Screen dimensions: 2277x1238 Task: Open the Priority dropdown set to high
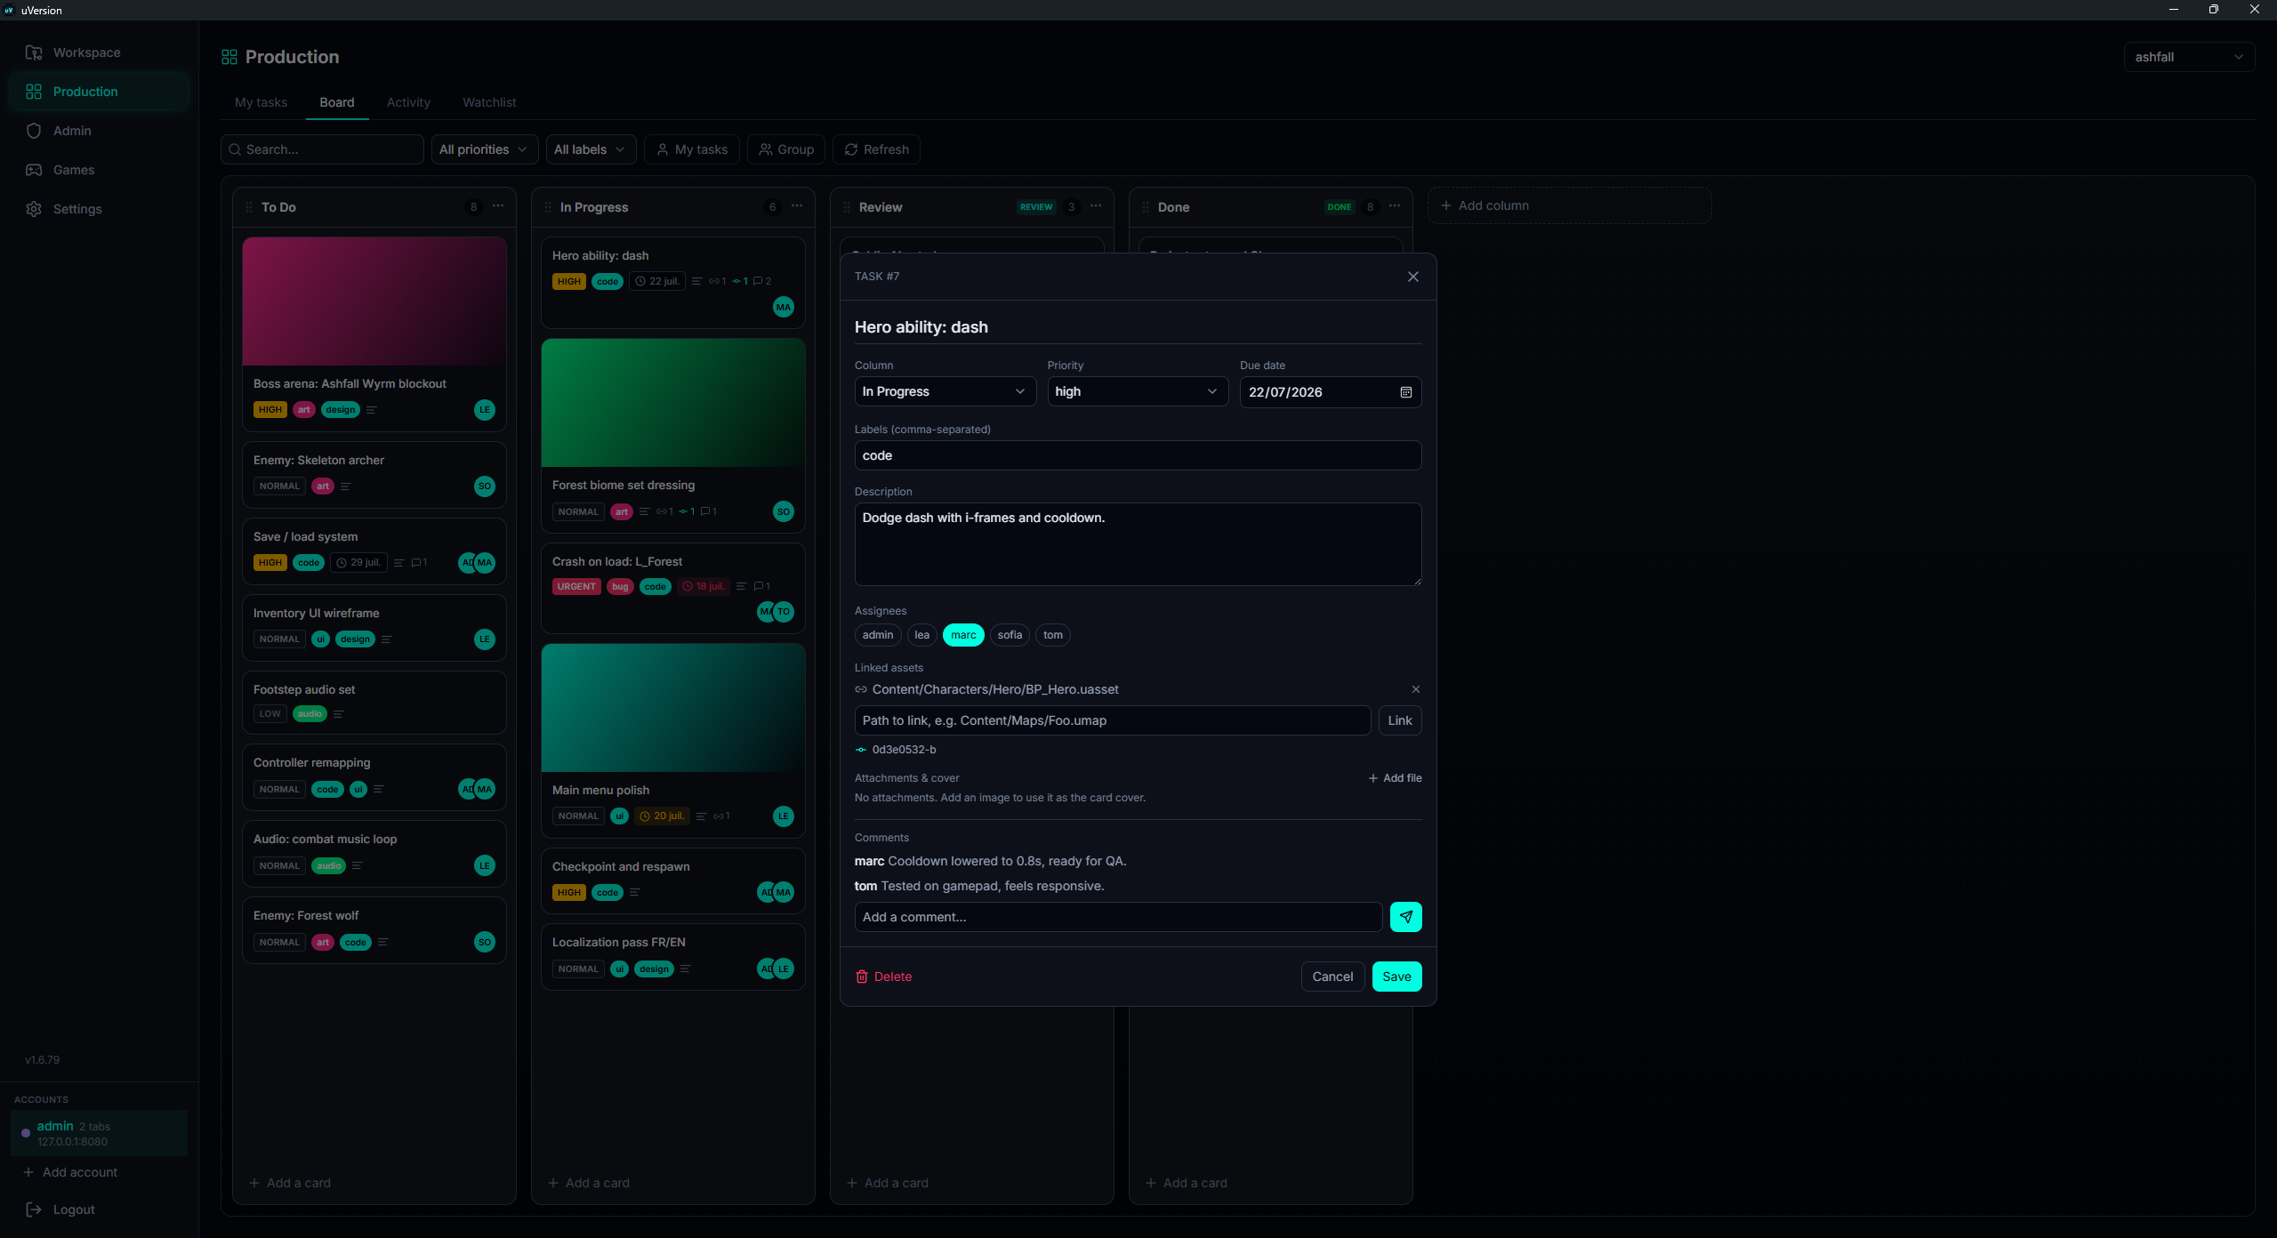1138,391
